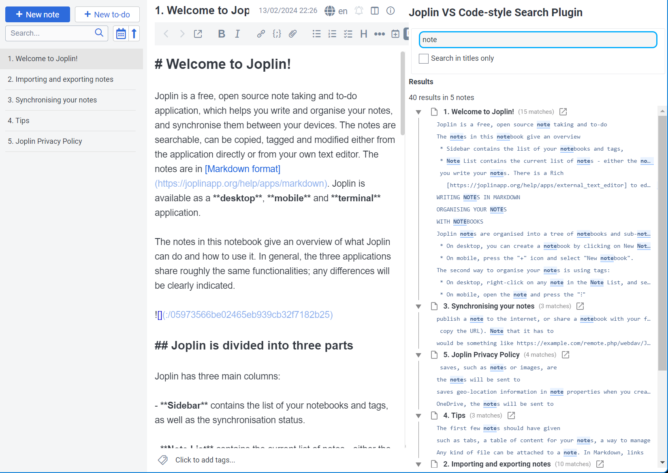The height and width of the screenshot is (473, 668).
Task: Collapse '1. Welcome to Joplin!' results
Action: click(418, 112)
